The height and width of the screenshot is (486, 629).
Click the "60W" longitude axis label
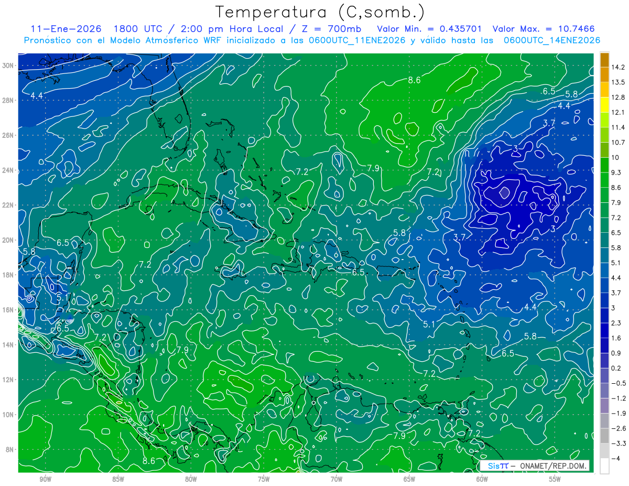click(482, 478)
